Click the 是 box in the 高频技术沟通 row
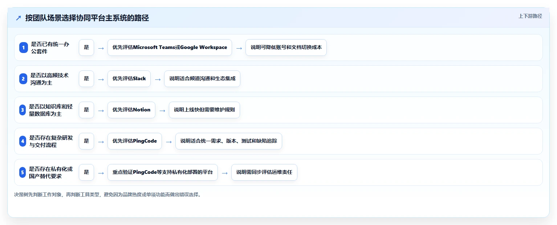The height and width of the screenshot is (225, 557). [86, 79]
